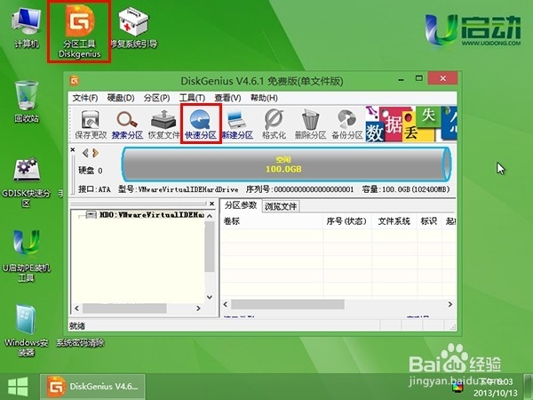This screenshot has height=400, width=533.
Task: Click the taskbar clock showing 2013/10/13
Action: click(496, 387)
